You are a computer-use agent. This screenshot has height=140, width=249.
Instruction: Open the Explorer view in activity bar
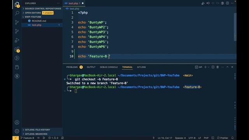tap(17, 4)
